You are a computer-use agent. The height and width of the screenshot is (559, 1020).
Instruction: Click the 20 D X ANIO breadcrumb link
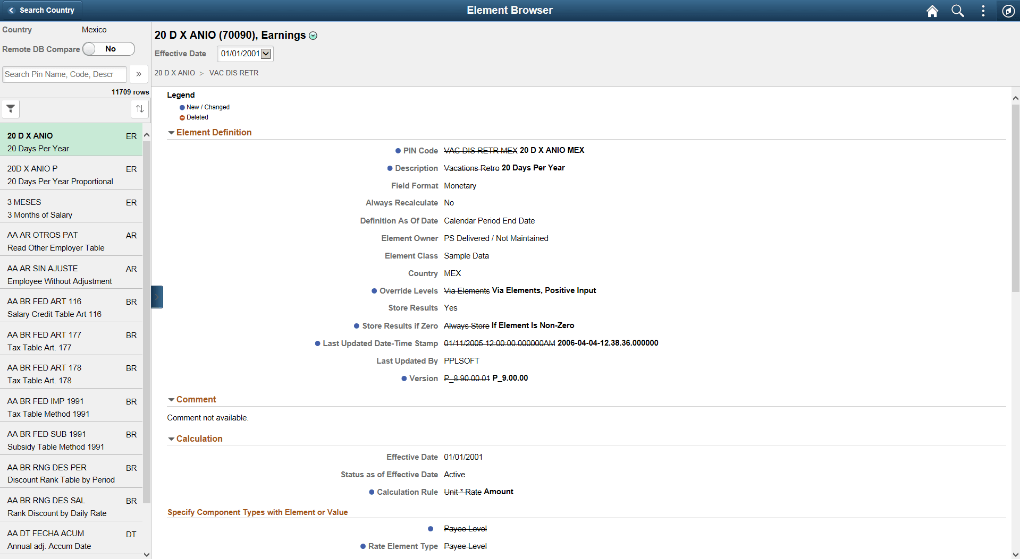tap(174, 73)
